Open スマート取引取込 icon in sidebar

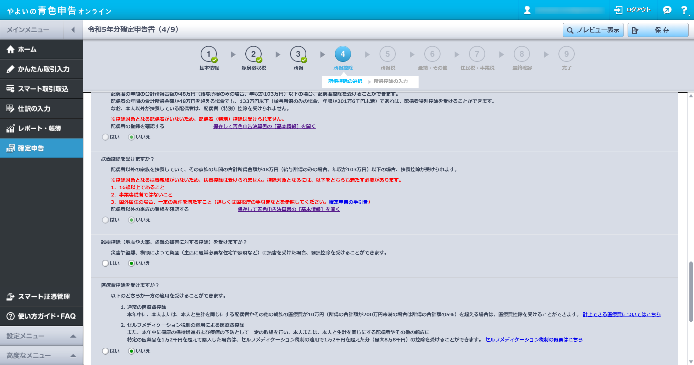[11, 89]
